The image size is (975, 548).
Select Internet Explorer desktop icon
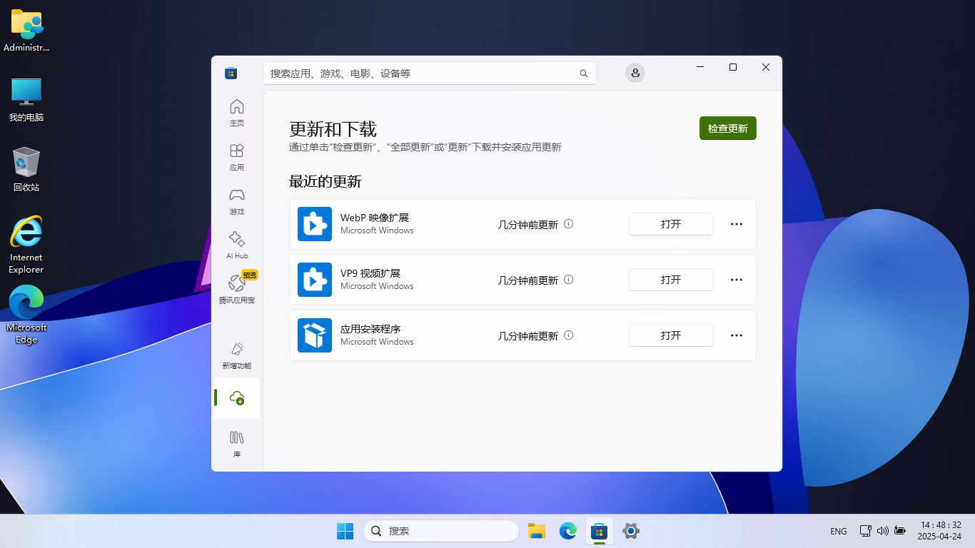pyautogui.click(x=26, y=245)
